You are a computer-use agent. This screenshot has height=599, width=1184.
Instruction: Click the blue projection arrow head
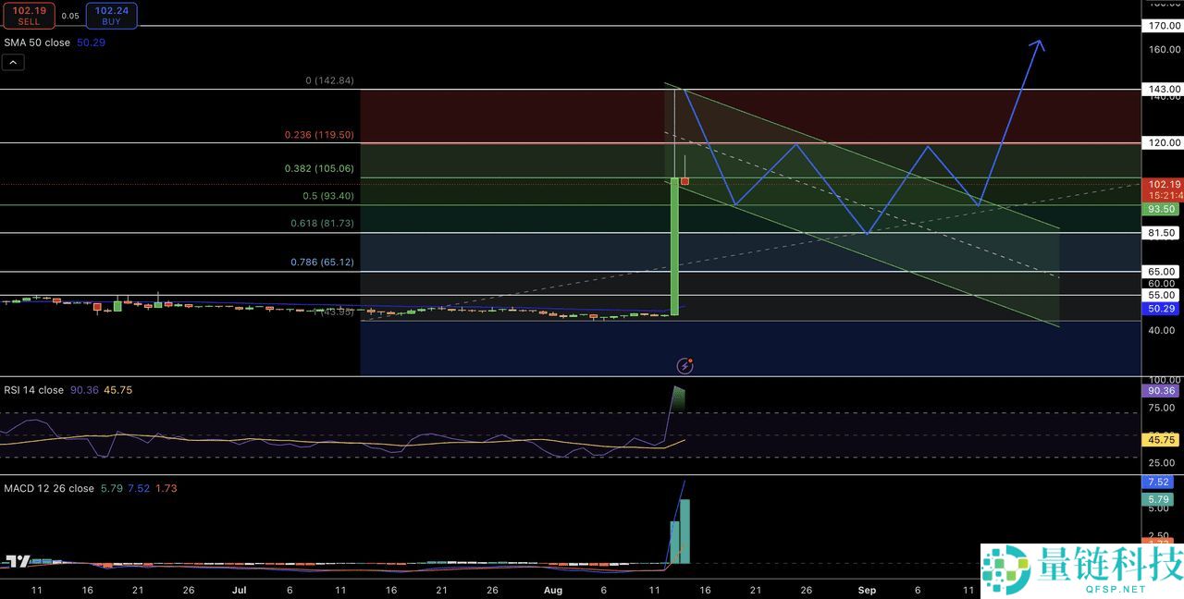(x=1039, y=43)
